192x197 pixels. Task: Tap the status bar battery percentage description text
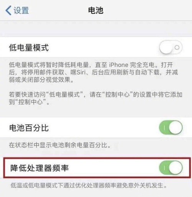pos(60,145)
